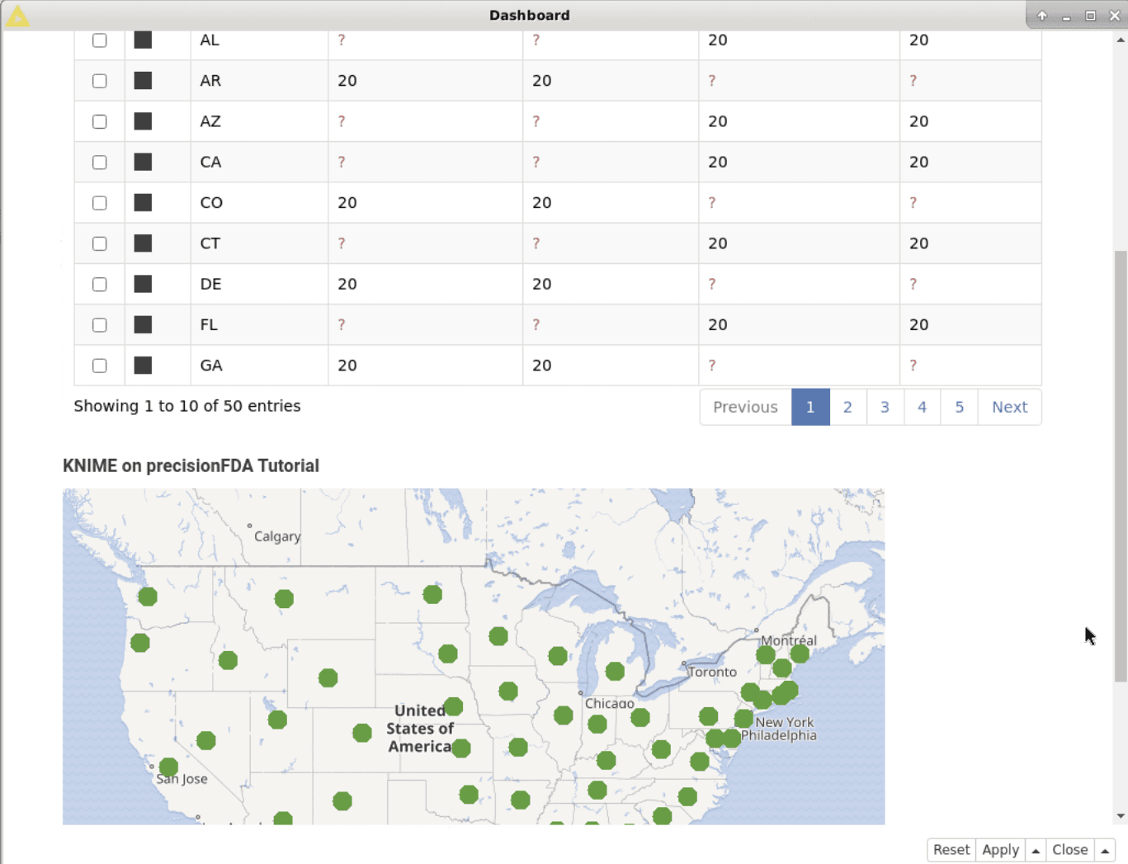1128x864 pixels.
Task: Go to page 2 of the table
Action: point(847,407)
